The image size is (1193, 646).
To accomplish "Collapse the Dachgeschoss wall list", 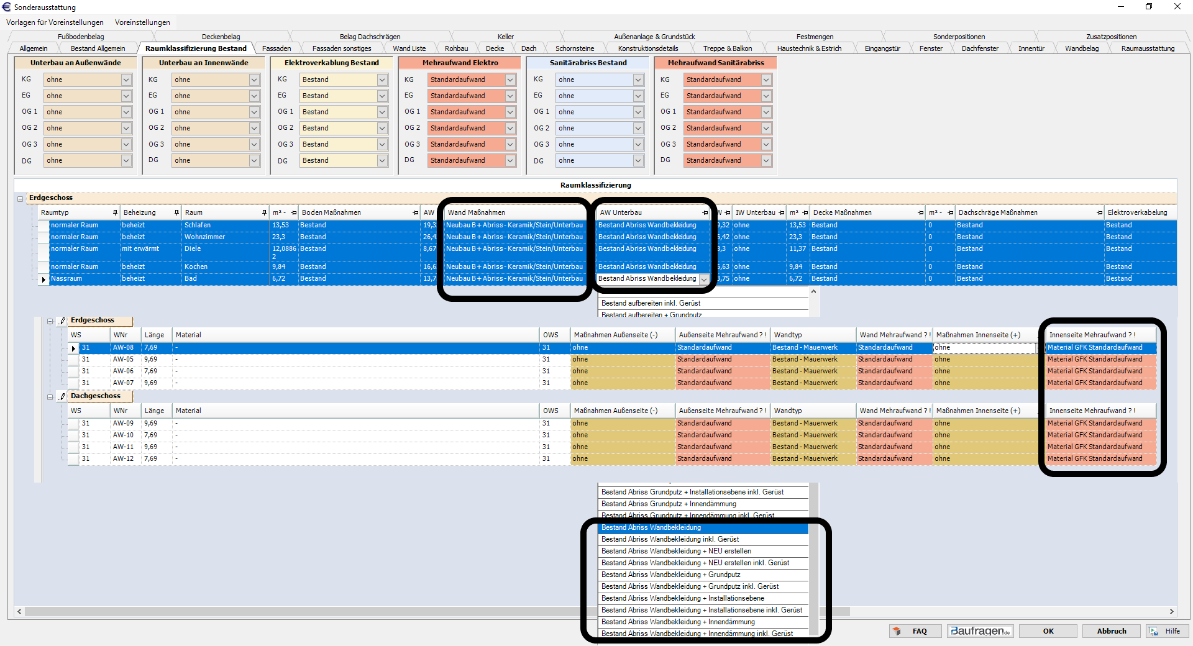I will coord(50,397).
